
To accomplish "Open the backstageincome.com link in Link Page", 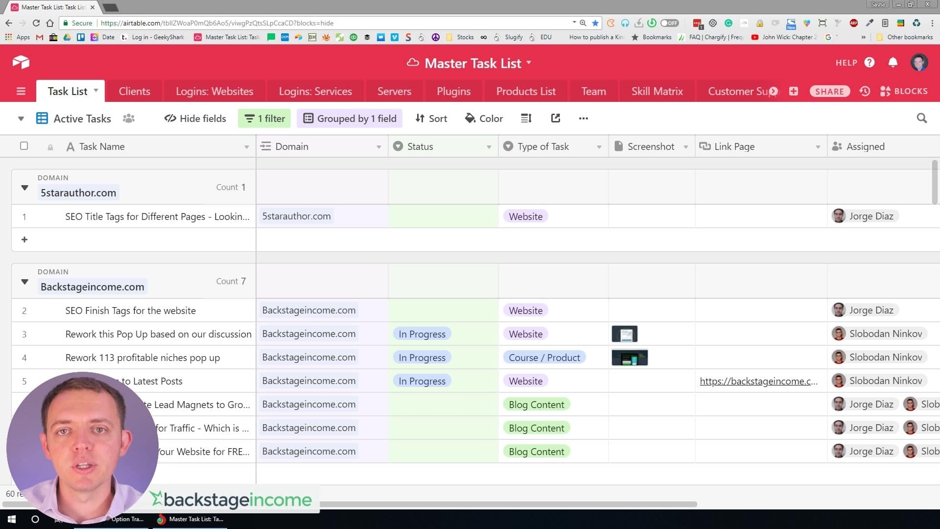I will click(758, 381).
